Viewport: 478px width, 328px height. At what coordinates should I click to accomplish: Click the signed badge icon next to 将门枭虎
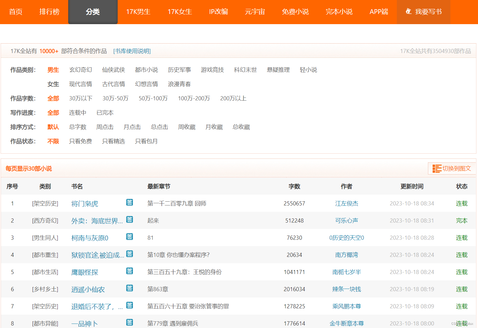pyautogui.click(x=130, y=202)
